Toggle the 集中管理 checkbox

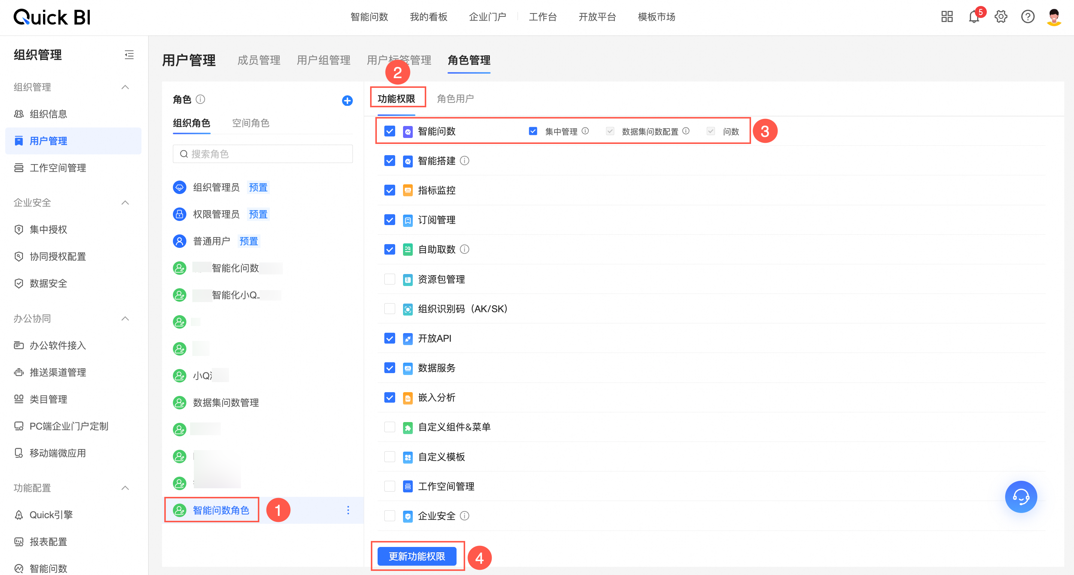pos(533,131)
